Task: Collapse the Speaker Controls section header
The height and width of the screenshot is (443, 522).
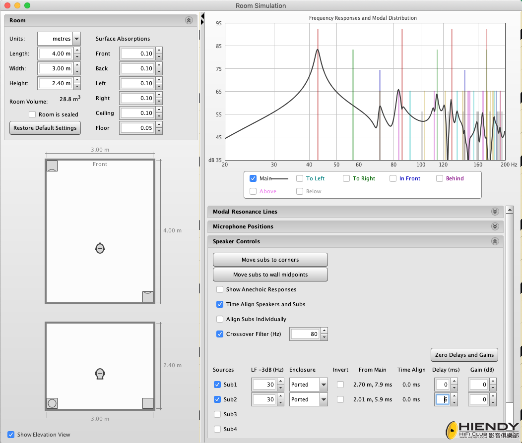Action: click(355, 242)
